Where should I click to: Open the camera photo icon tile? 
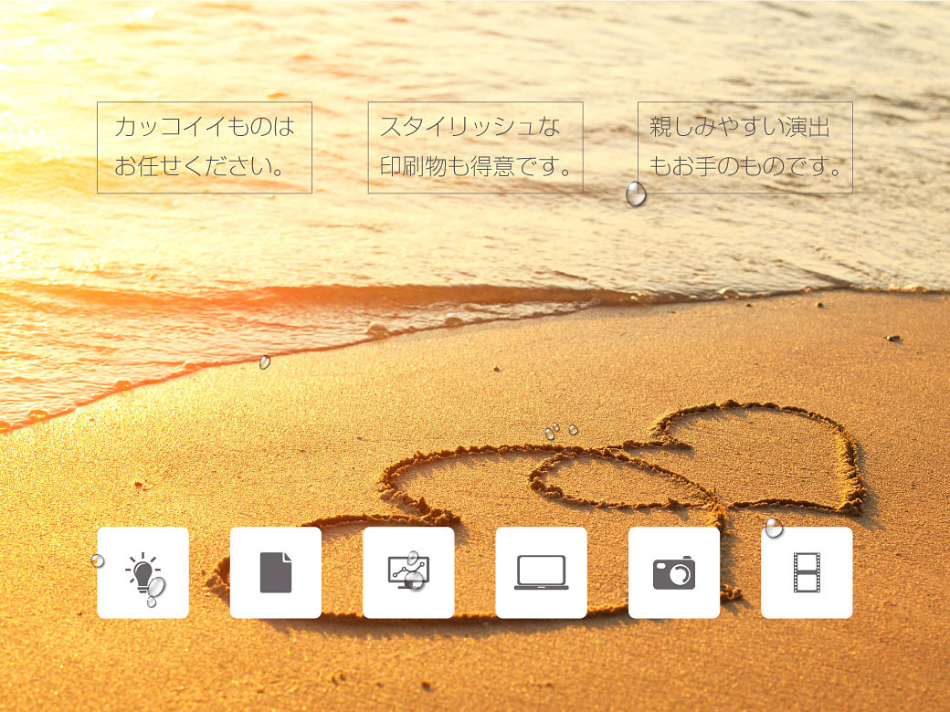pos(673,572)
